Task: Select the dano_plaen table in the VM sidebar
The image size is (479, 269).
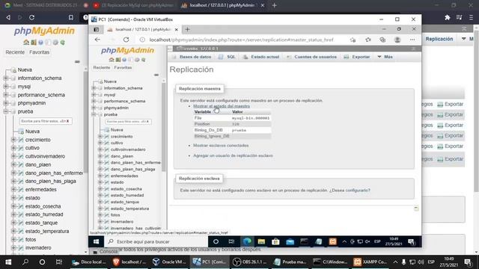Action: point(122,156)
